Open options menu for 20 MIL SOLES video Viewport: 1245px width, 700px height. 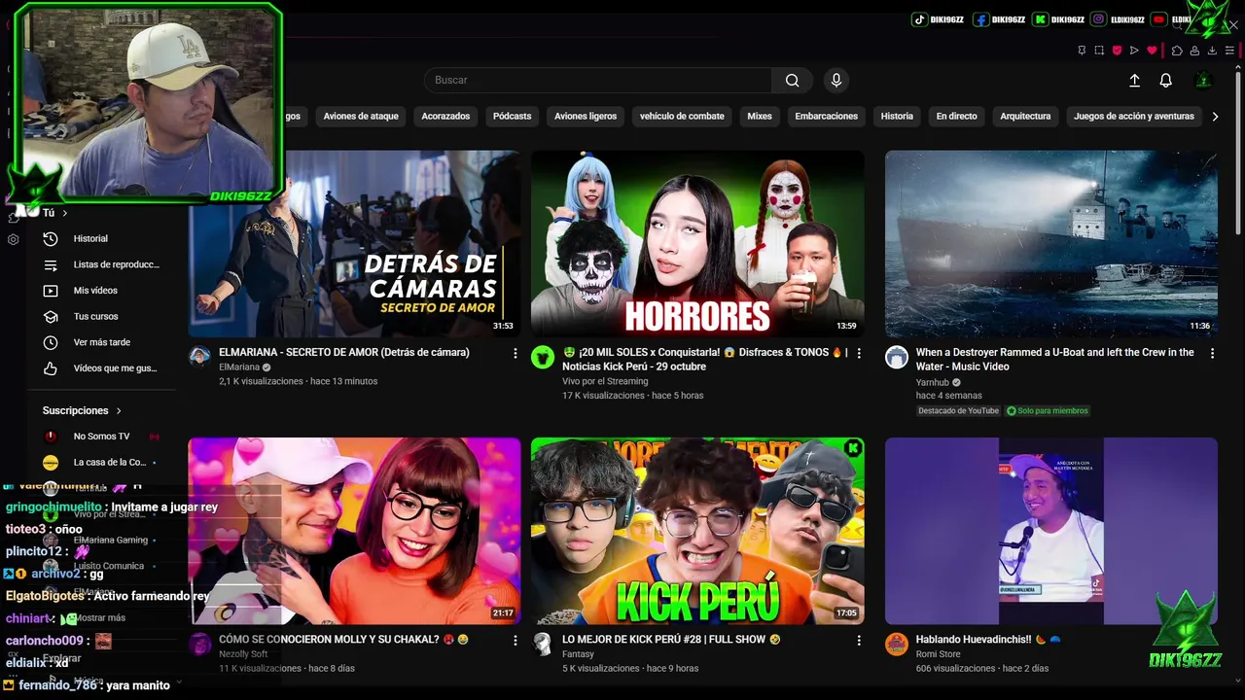click(x=858, y=354)
